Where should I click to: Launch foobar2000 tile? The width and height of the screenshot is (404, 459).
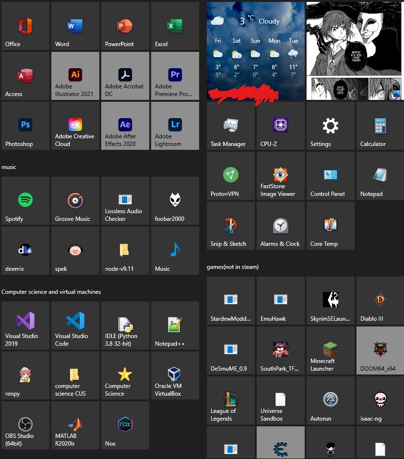(x=175, y=201)
